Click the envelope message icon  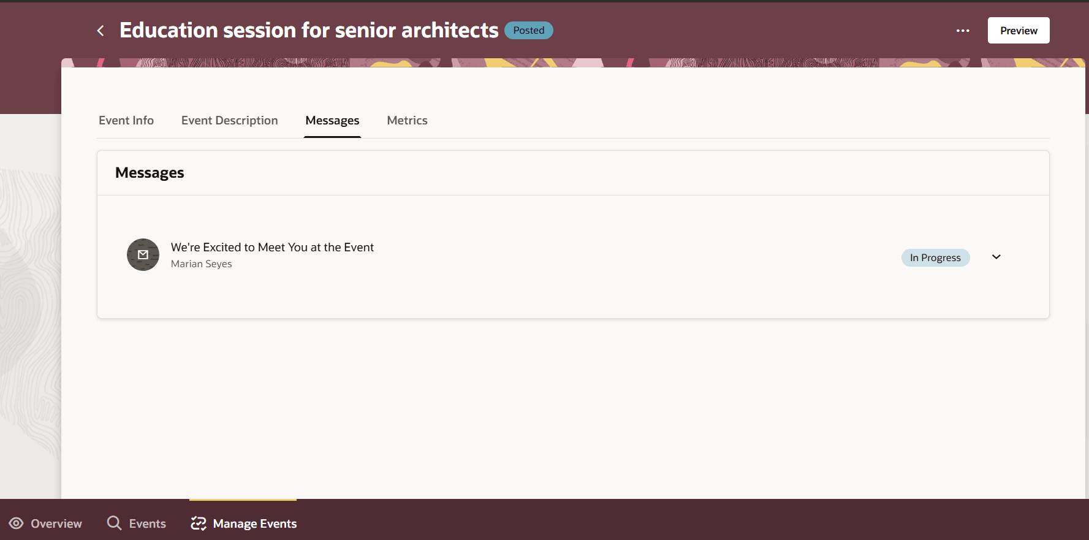143,254
